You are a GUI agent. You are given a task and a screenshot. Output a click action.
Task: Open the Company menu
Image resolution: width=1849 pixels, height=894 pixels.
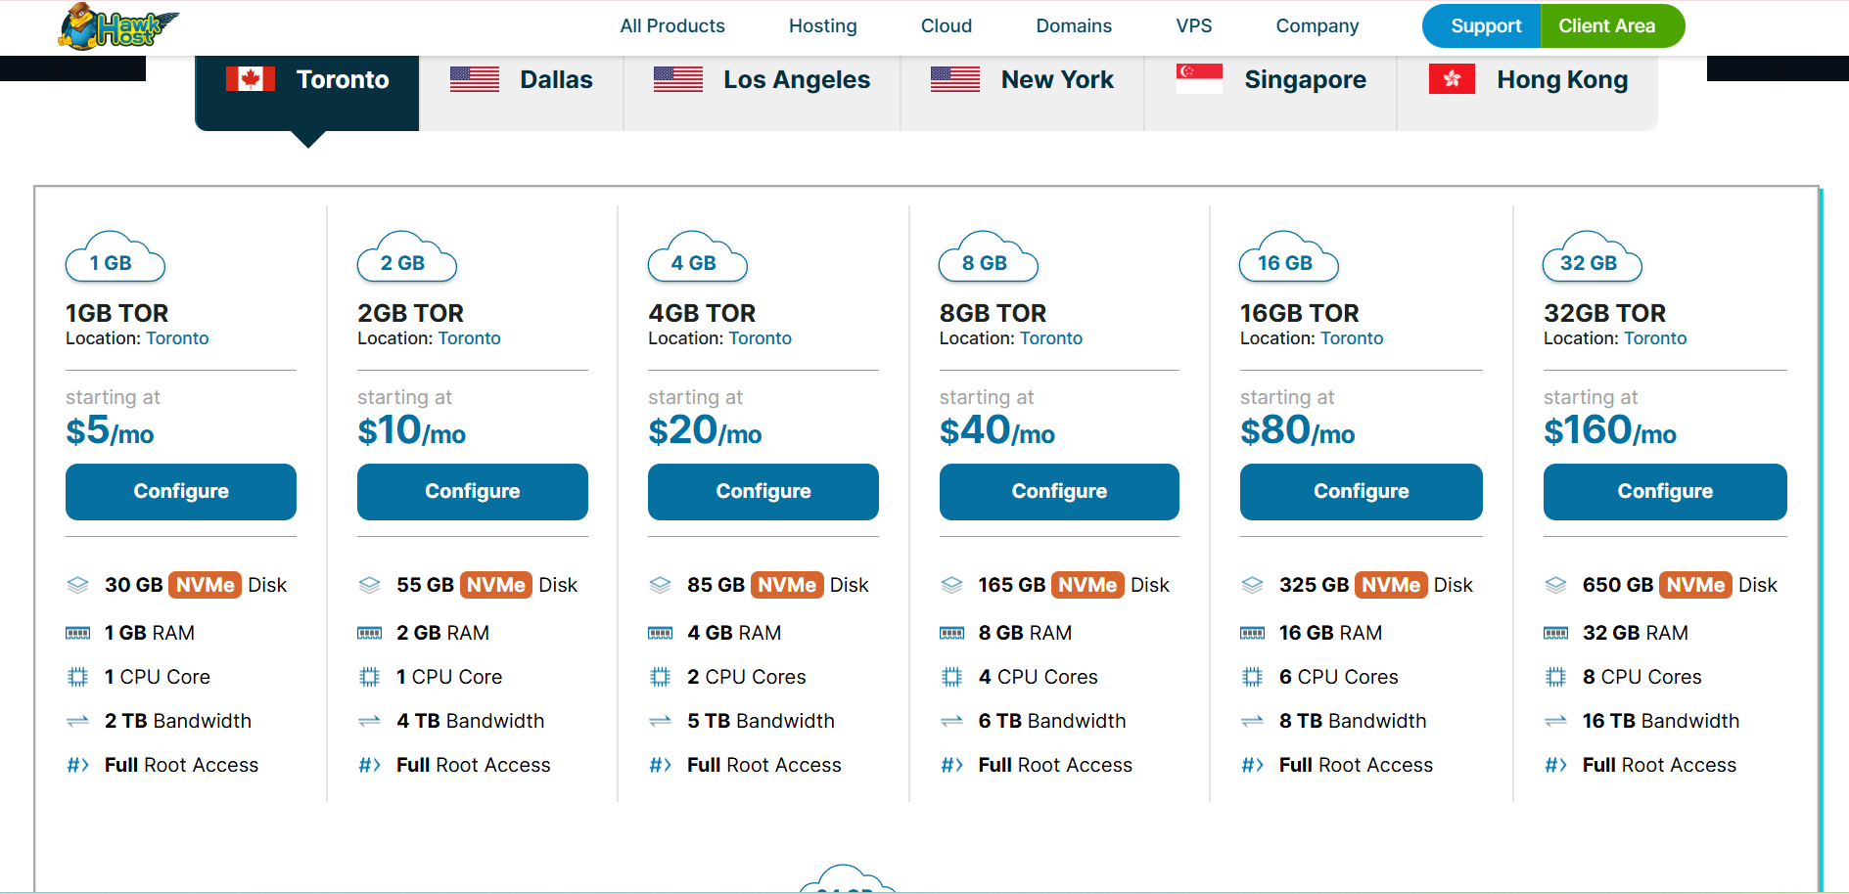click(1317, 26)
